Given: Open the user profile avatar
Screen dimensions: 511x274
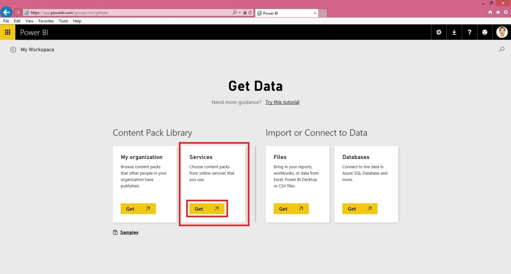Looking at the screenshot, I should [x=501, y=32].
